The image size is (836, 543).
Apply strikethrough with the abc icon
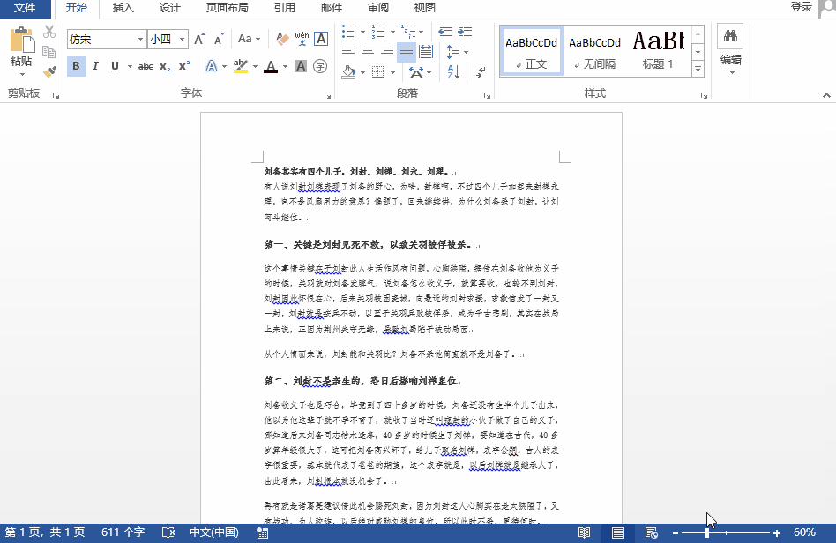click(x=146, y=66)
